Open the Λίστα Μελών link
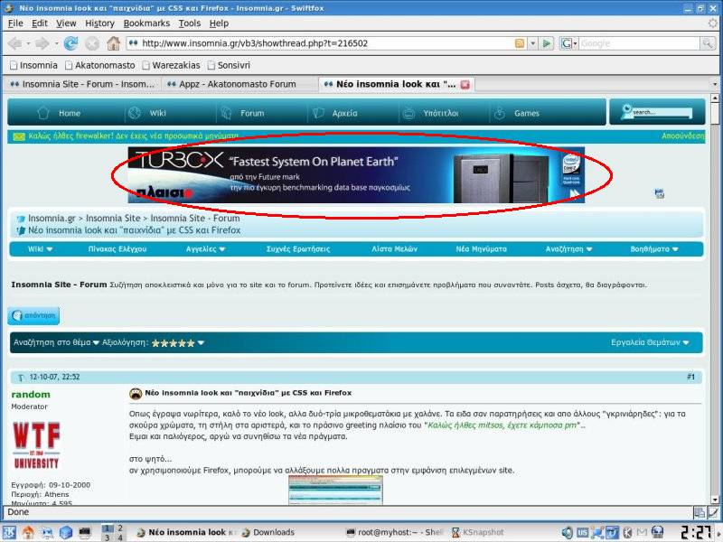 coord(394,249)
